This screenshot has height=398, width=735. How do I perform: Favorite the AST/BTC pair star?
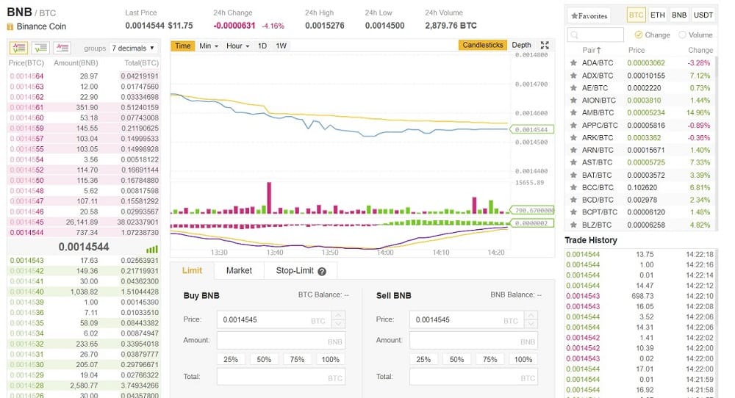click(573, 162)
